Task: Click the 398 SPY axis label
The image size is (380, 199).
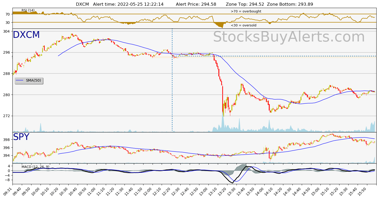Action: 7,140
